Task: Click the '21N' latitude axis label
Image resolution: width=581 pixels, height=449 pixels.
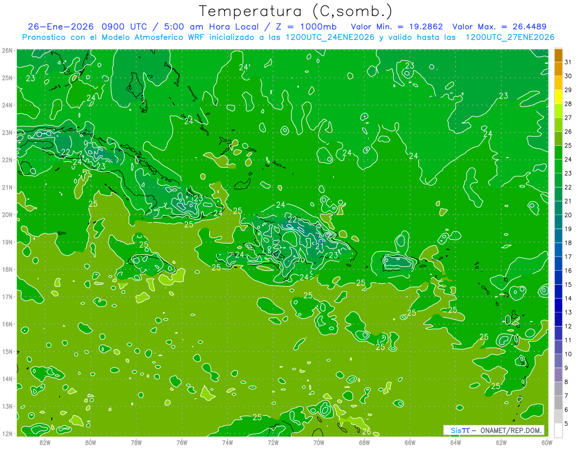Action: click(7, 187)
